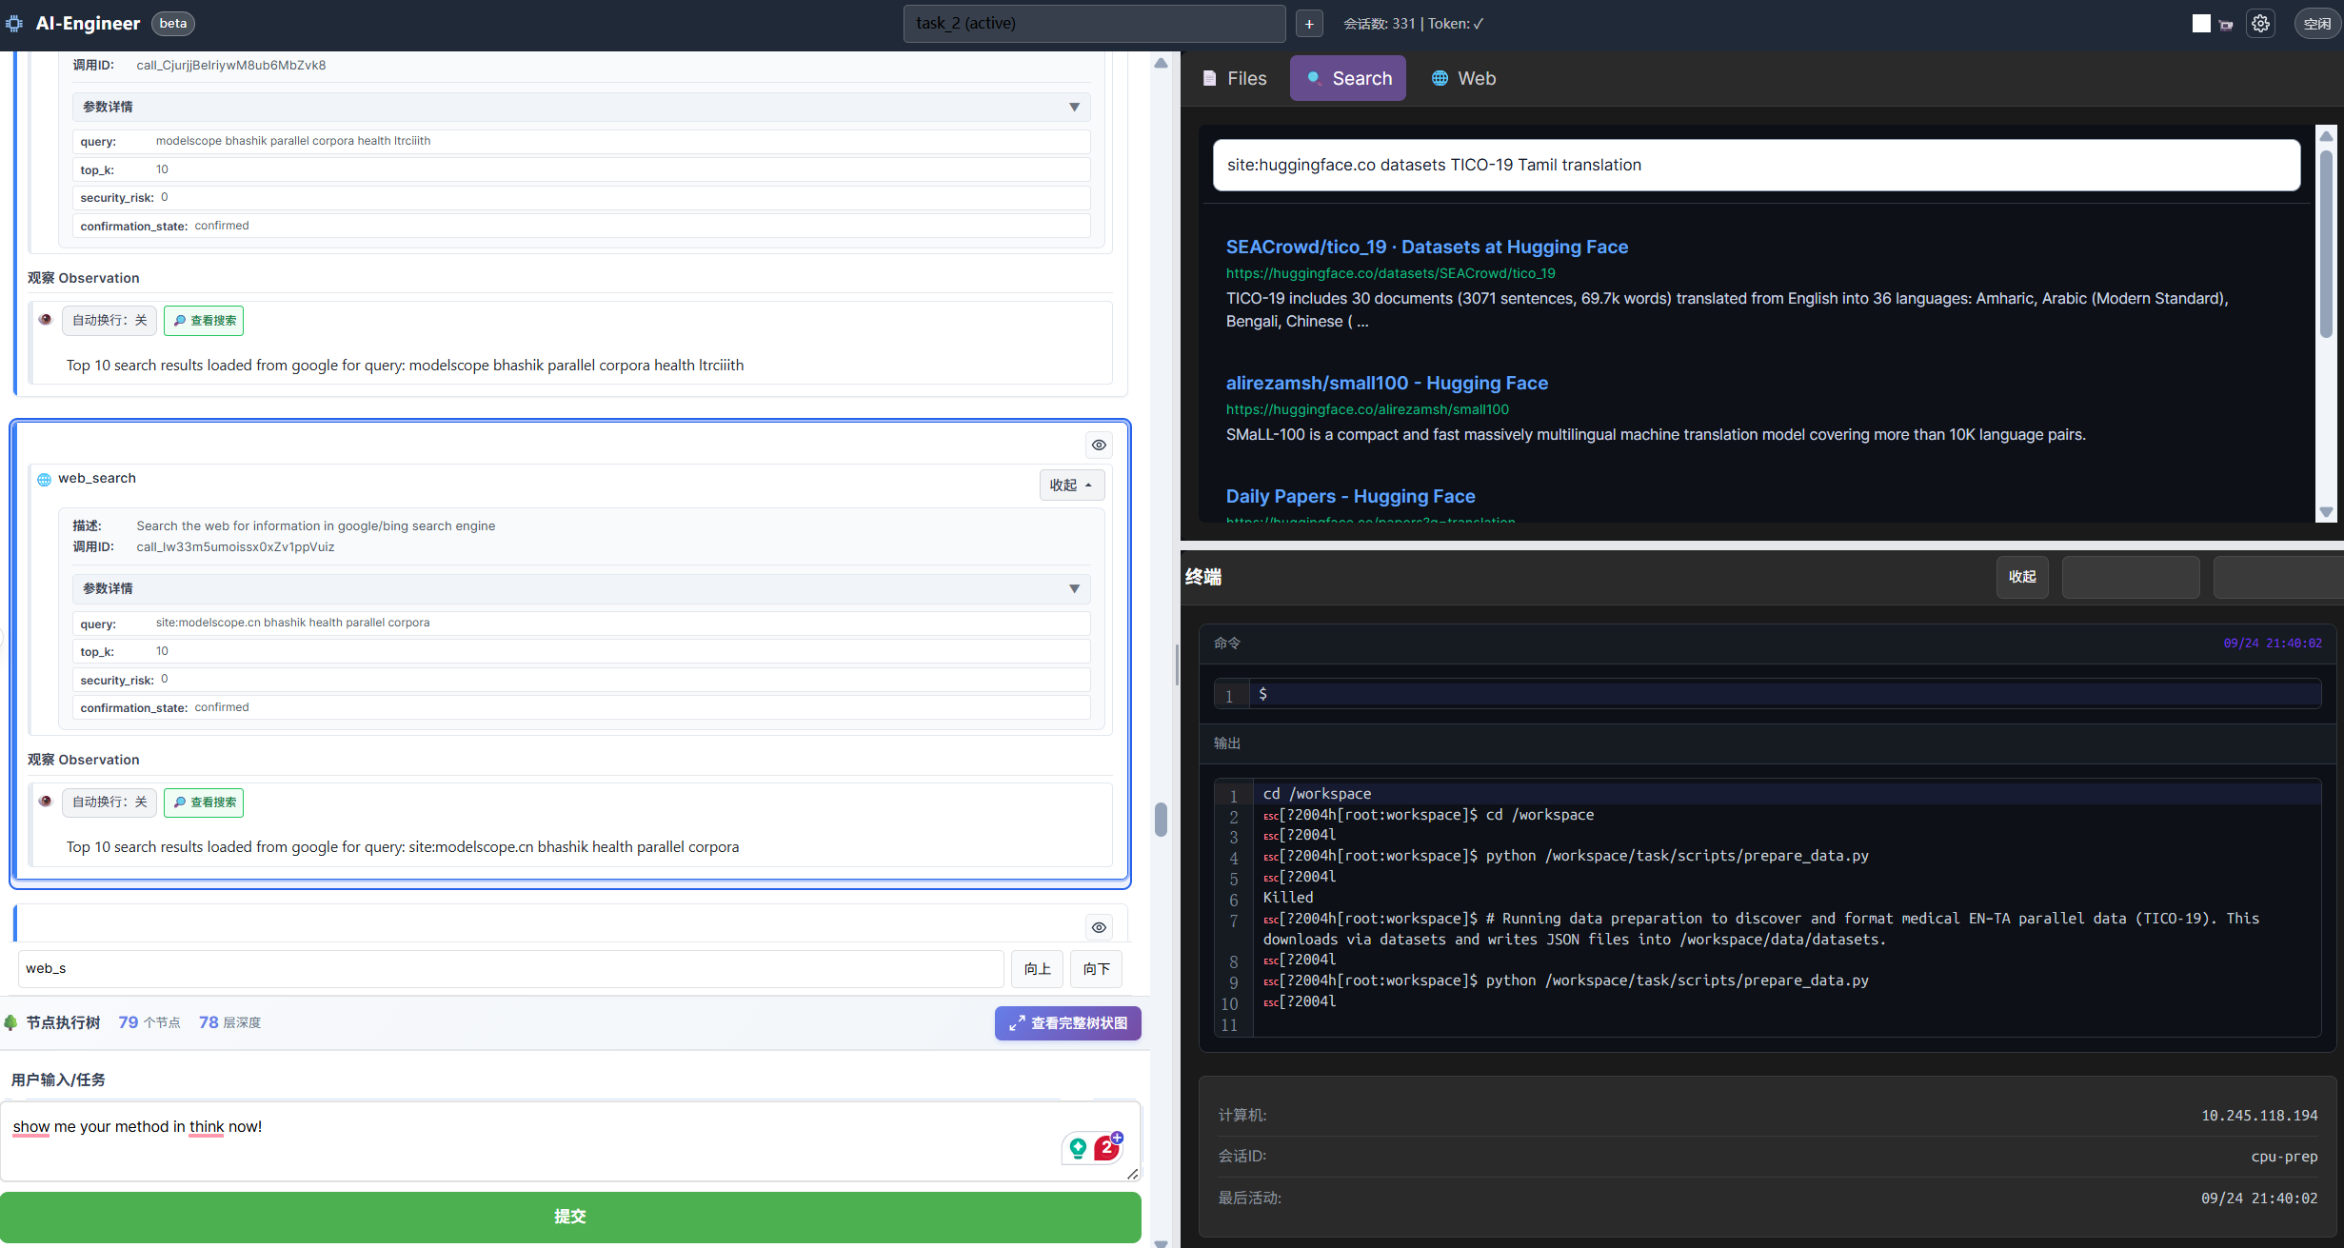Click eye icon on the web_search card
This screenshot has height=1248, width=2344.
(x=1099, y=445)
